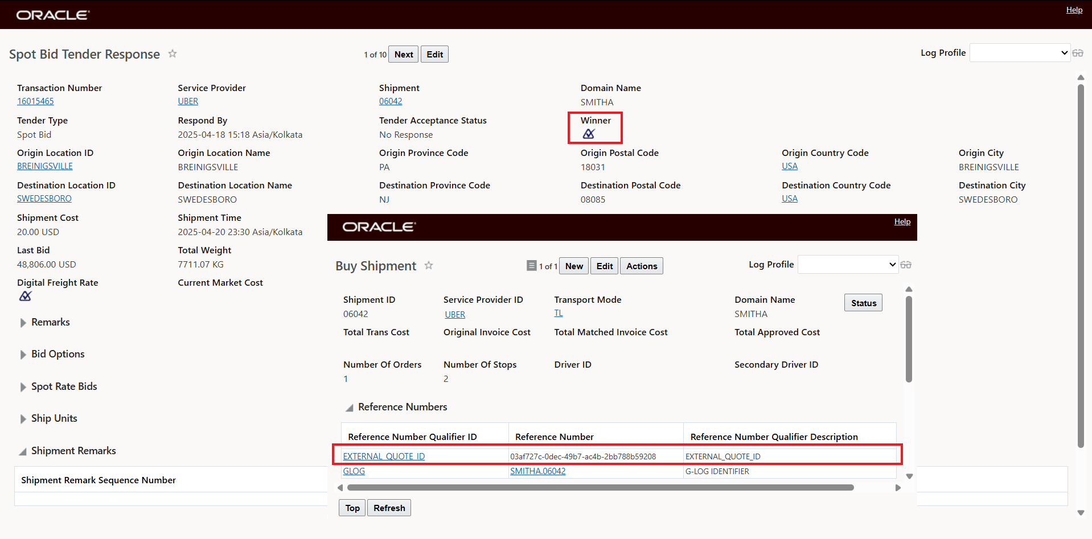Click Total Weight value 7711.07 KG

[201, 264]
